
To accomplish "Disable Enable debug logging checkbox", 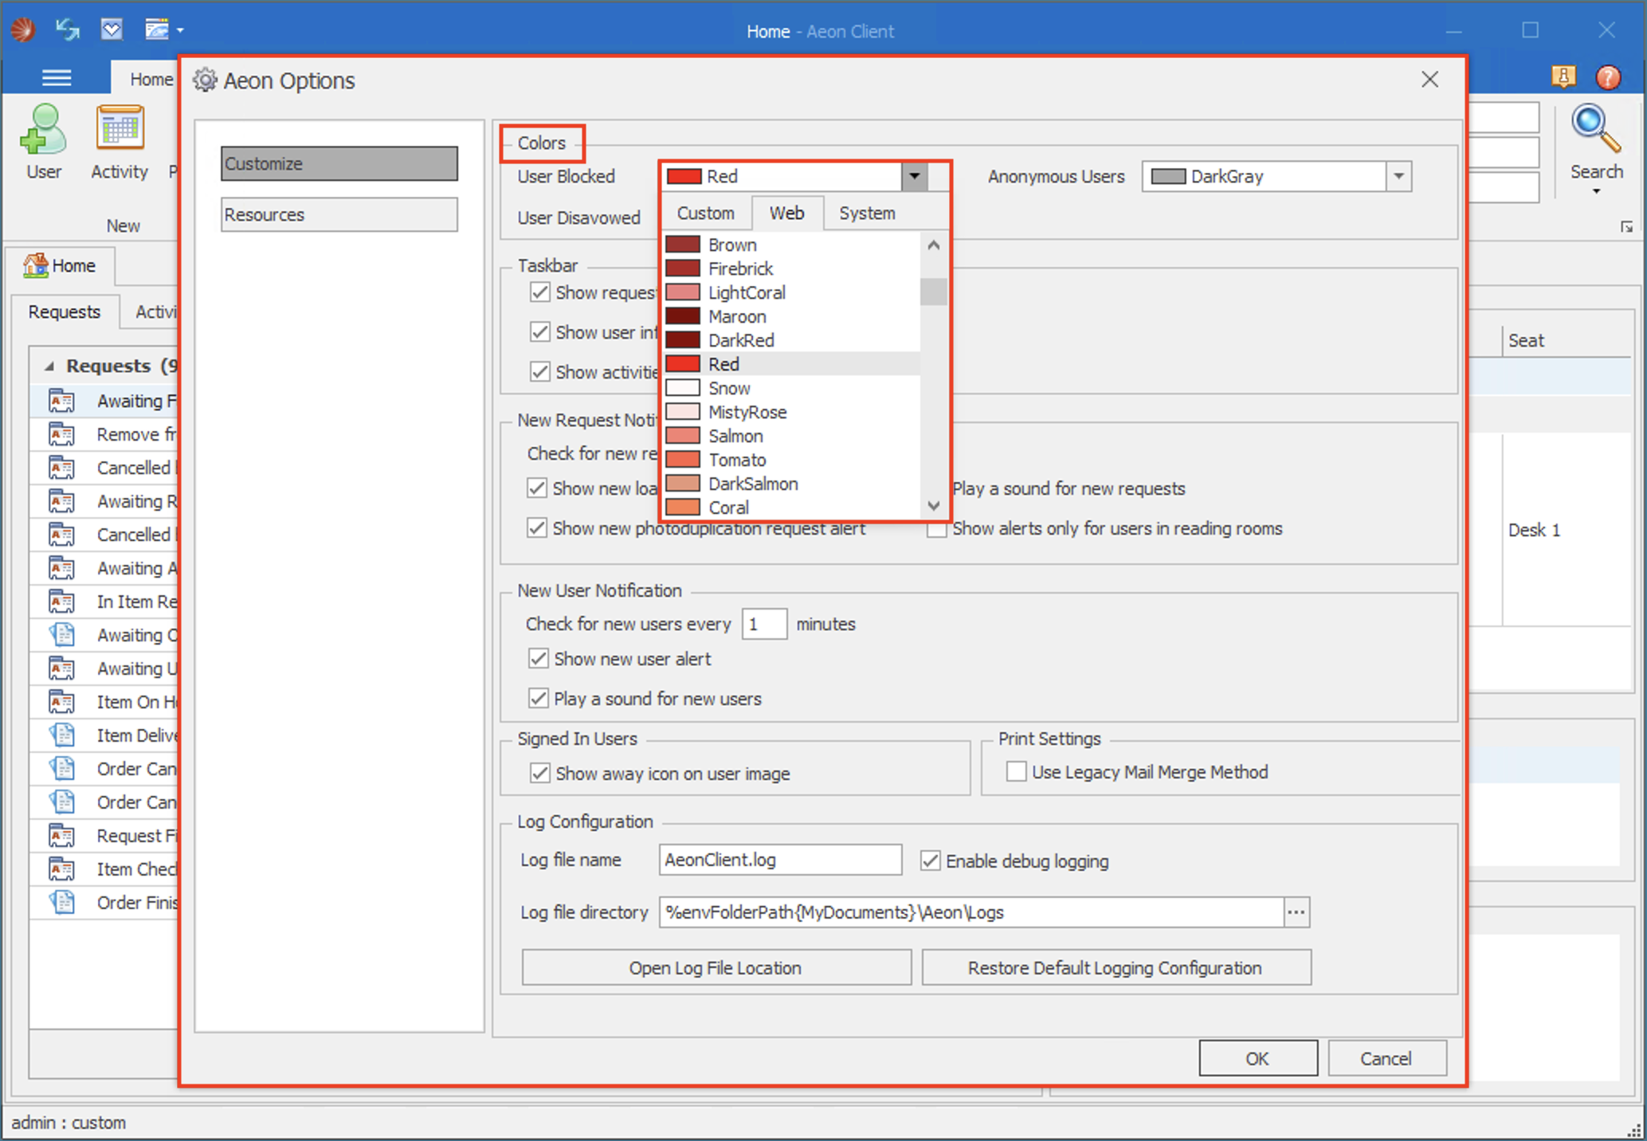I will pyautogui.click(x=930, y=861).
